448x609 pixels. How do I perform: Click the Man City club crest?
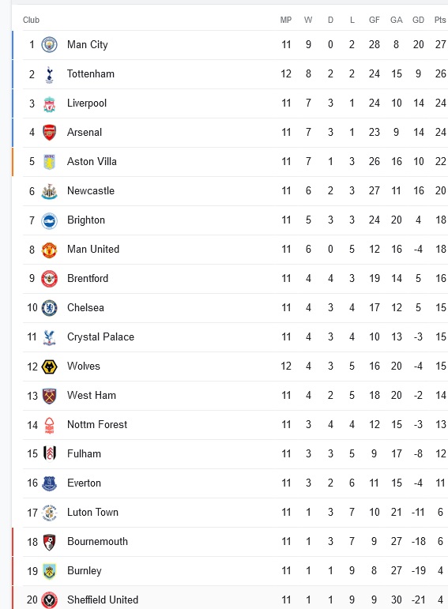49,45
